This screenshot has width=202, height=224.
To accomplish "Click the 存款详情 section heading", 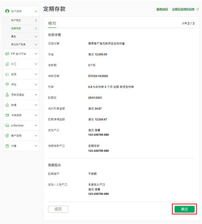I will coord(55,35).
